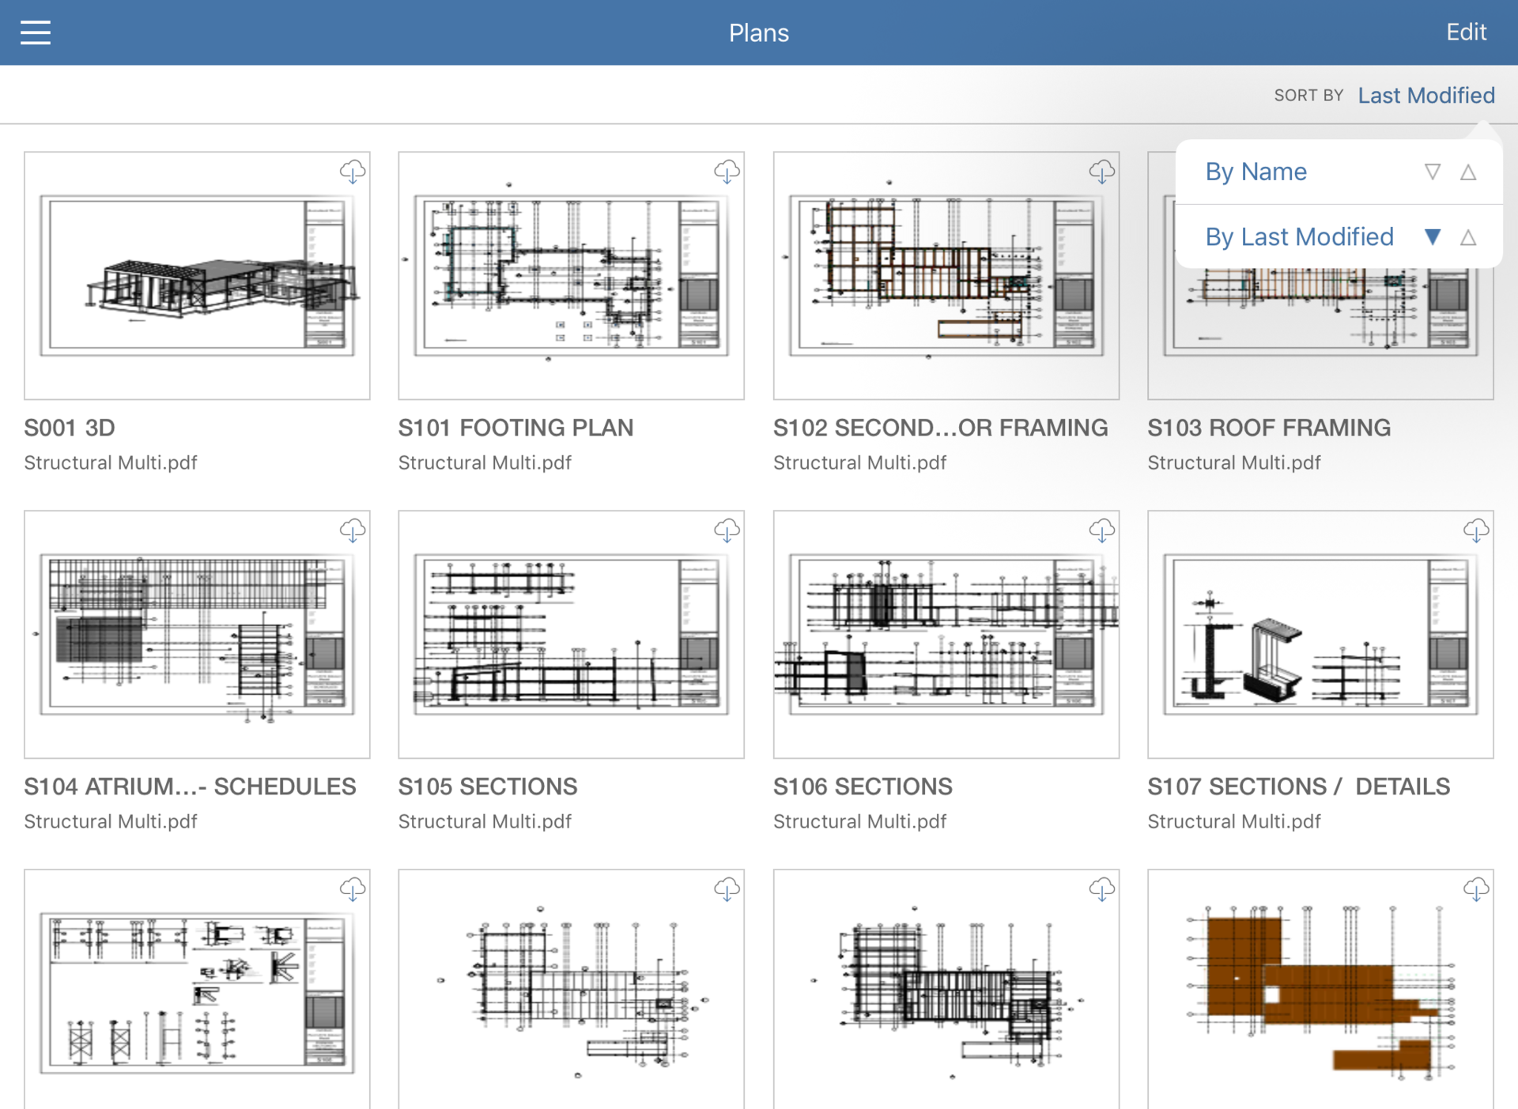
Task: Click Structural Multi.pdf under S104 Atrium Schedules
Action: point(111,821)
